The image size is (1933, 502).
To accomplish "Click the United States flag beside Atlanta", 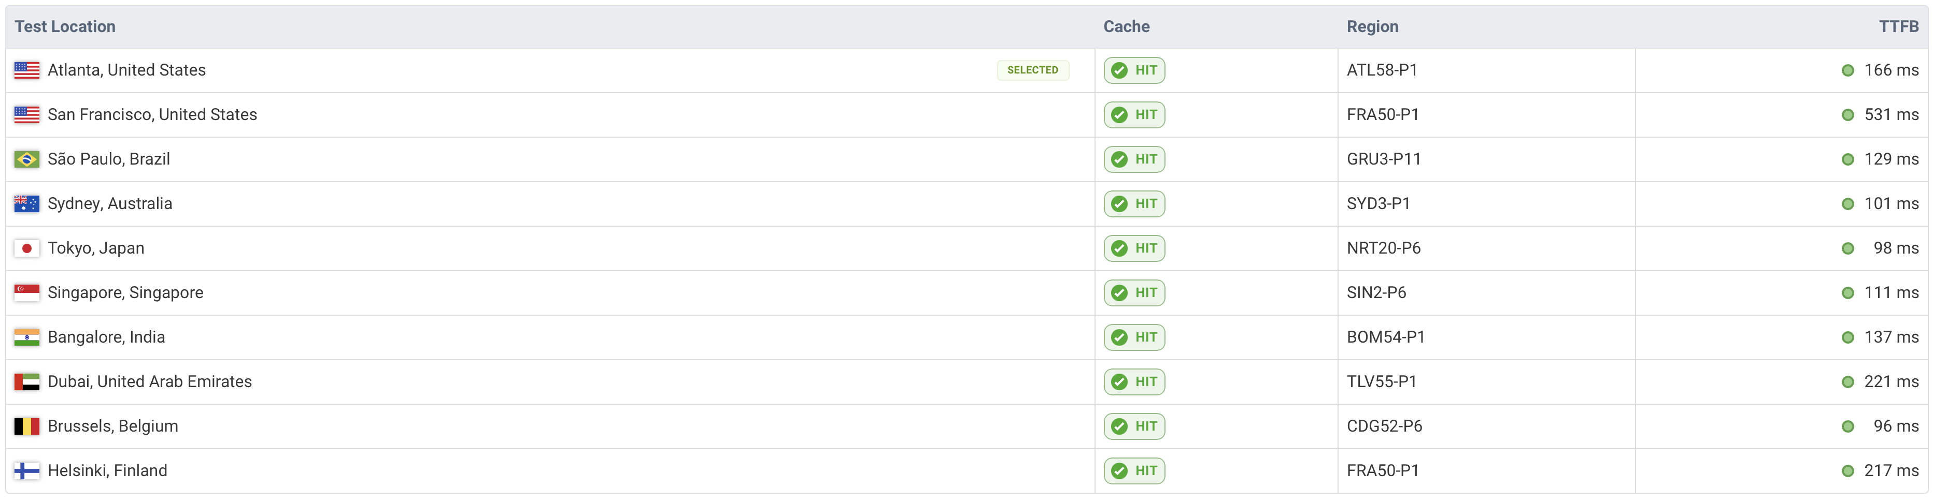I will click(27, 70).
